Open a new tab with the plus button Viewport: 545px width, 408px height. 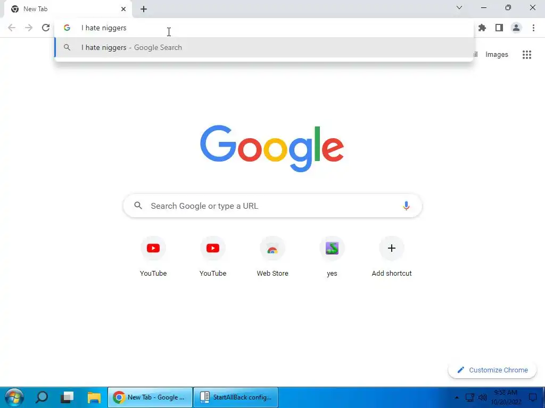coord(144,9)
